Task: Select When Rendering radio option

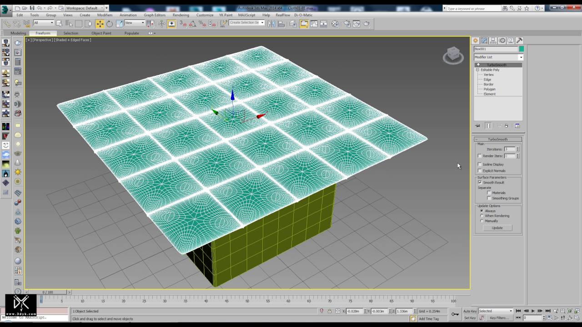Action: (x=482, y=216)
